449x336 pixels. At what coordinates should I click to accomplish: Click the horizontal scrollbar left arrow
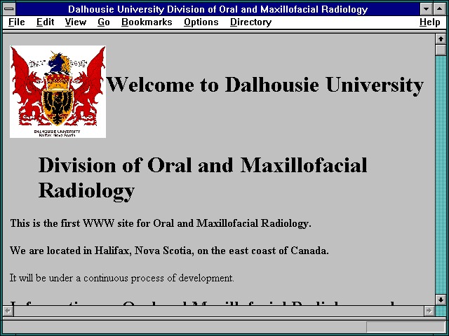[8, 311]
